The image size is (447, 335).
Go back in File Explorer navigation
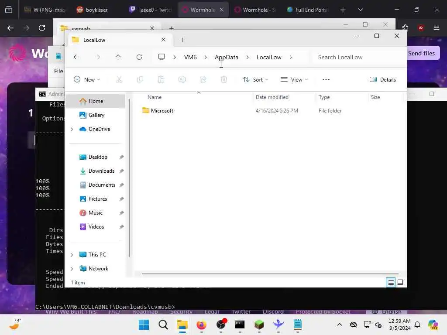coord(76,57)
